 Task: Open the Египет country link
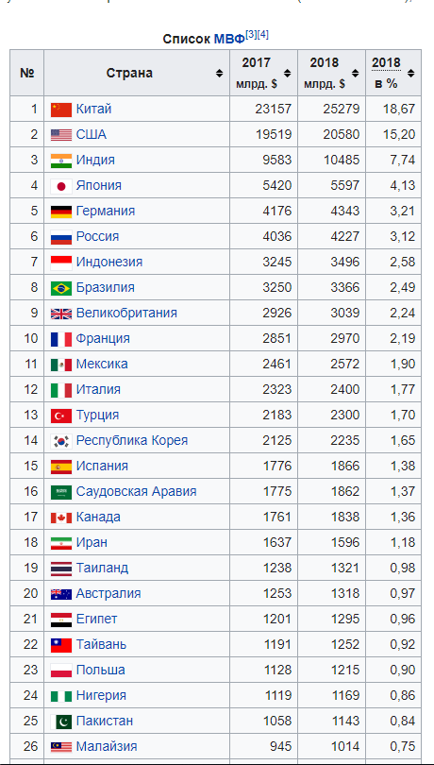[x=96, y=619]
